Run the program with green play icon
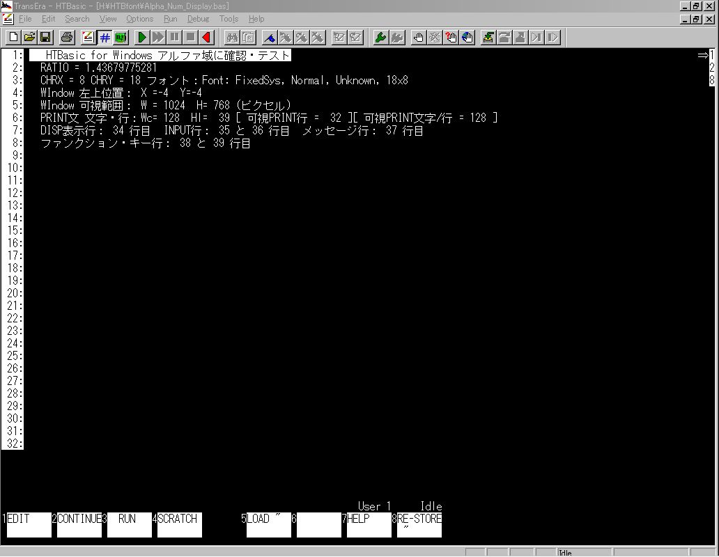 click(x=142, y=37)
